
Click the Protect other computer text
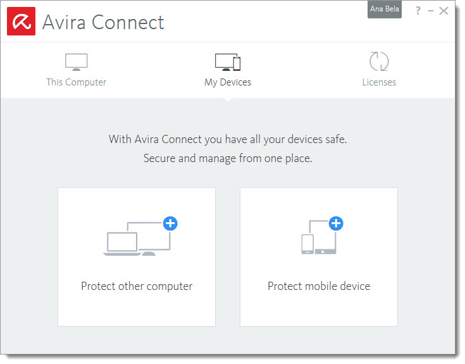[137, 286]
